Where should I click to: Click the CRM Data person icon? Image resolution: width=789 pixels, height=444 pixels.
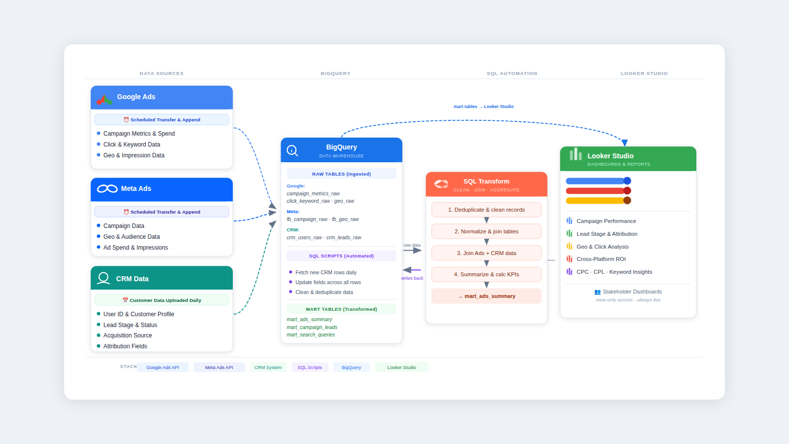[x=104, y=278]
